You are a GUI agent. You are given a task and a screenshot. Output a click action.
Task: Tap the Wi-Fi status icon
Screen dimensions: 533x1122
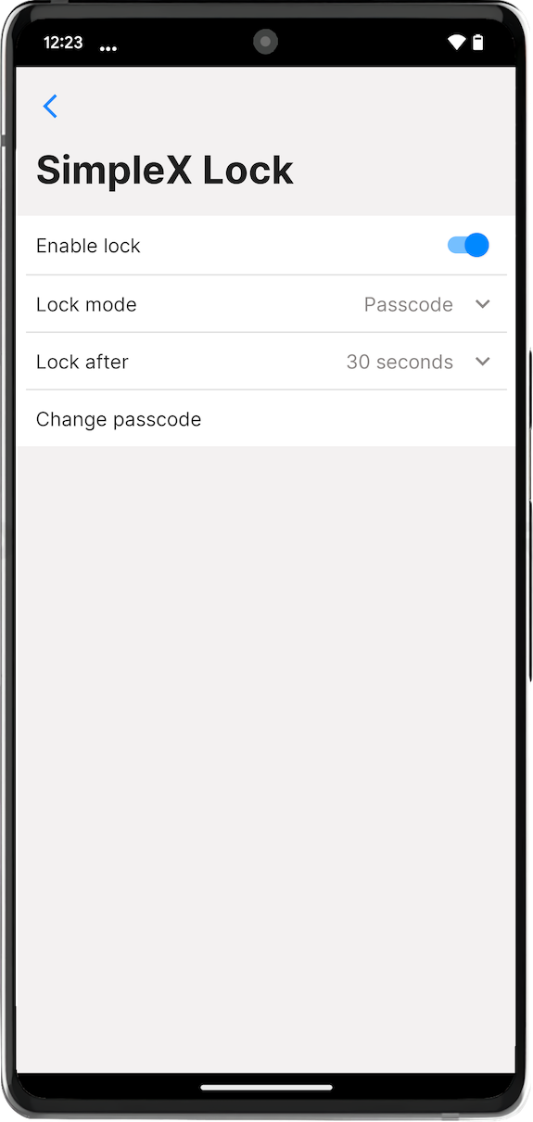pos(456,43)
